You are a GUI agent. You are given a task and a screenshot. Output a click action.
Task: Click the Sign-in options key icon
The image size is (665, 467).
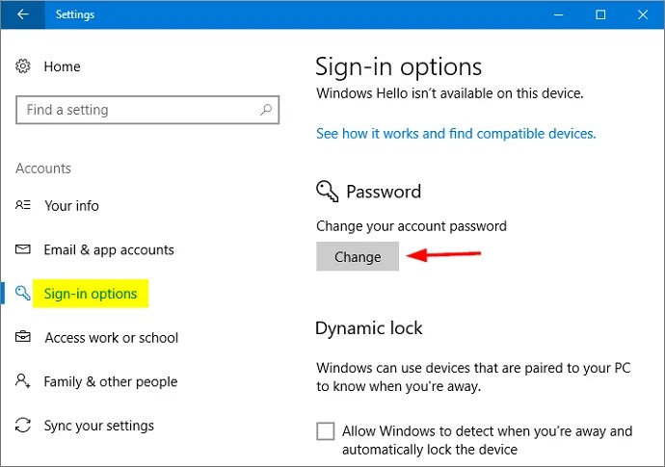click(x=24, y=294)
